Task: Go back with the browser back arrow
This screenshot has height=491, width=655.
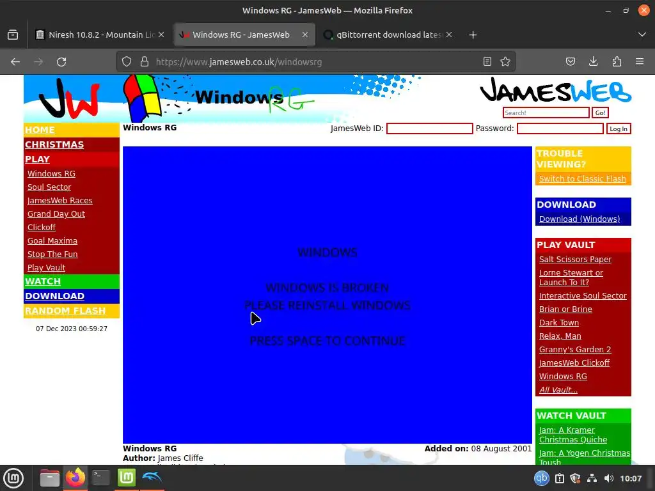Action: 15,62
